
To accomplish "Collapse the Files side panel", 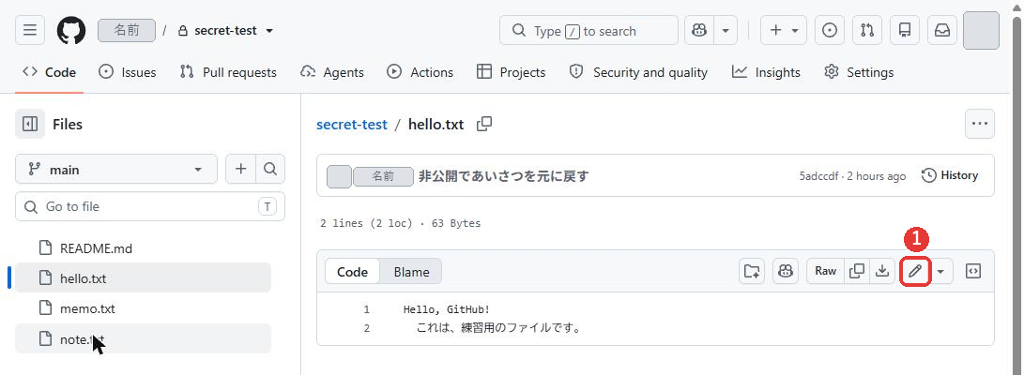I will point(30,124).
